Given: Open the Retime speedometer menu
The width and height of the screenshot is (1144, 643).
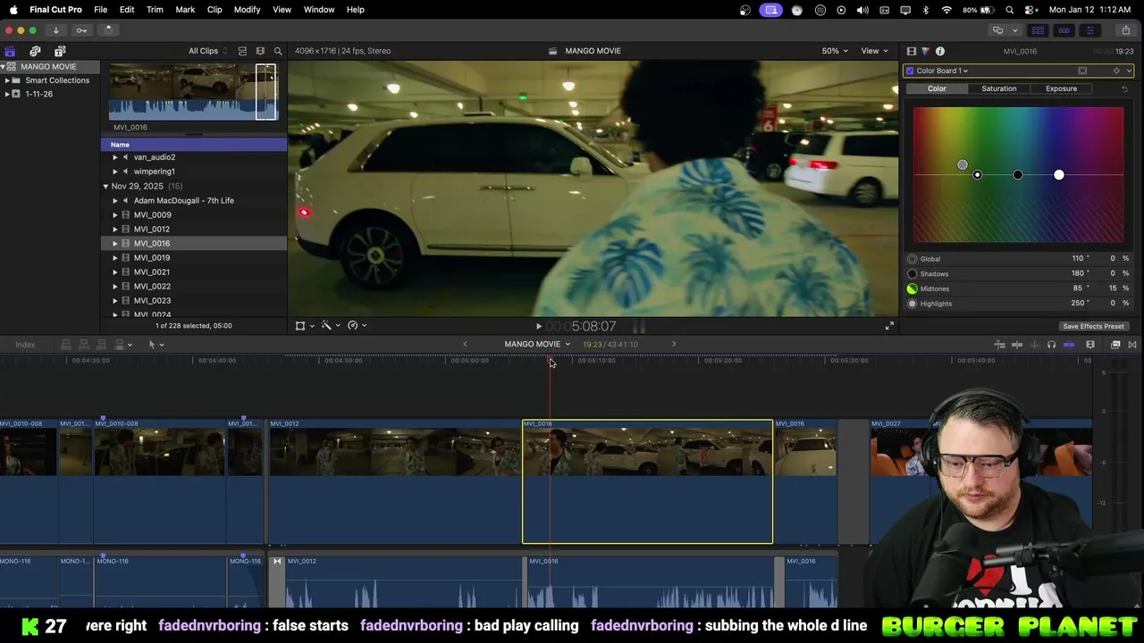Looking at the screenshot, I should click(357, 326).
